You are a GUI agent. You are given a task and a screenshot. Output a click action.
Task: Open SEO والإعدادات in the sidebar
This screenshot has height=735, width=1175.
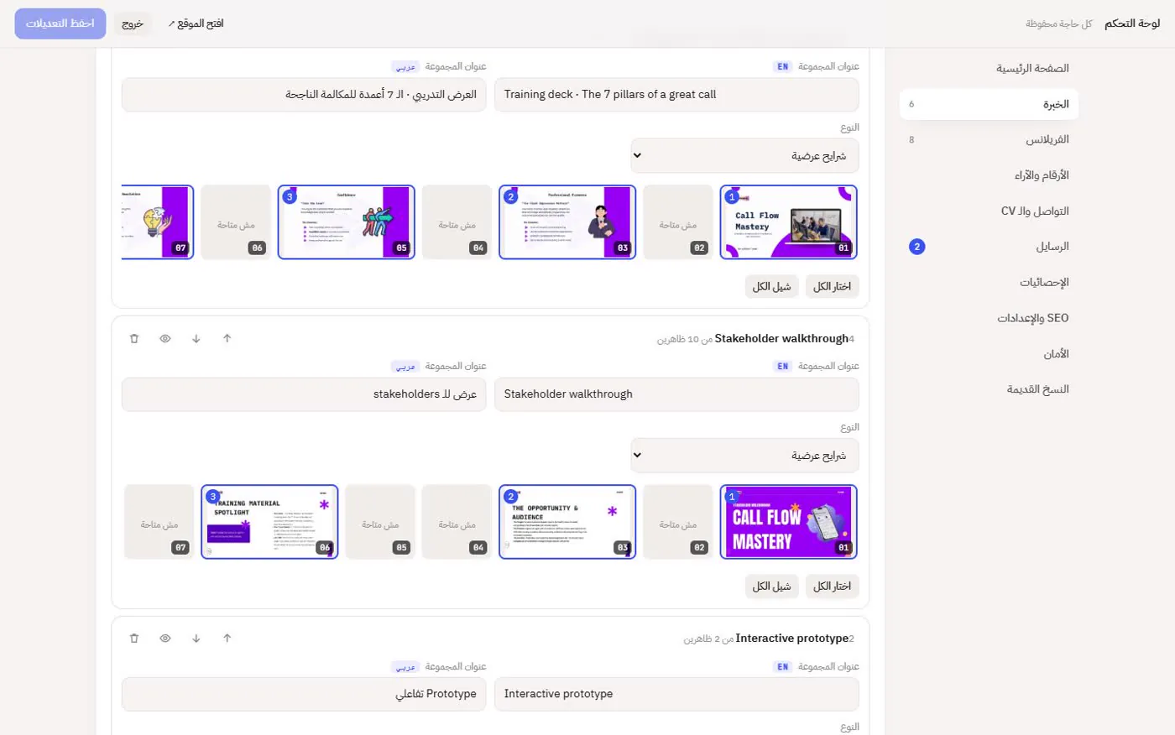(x=989, y=318)
